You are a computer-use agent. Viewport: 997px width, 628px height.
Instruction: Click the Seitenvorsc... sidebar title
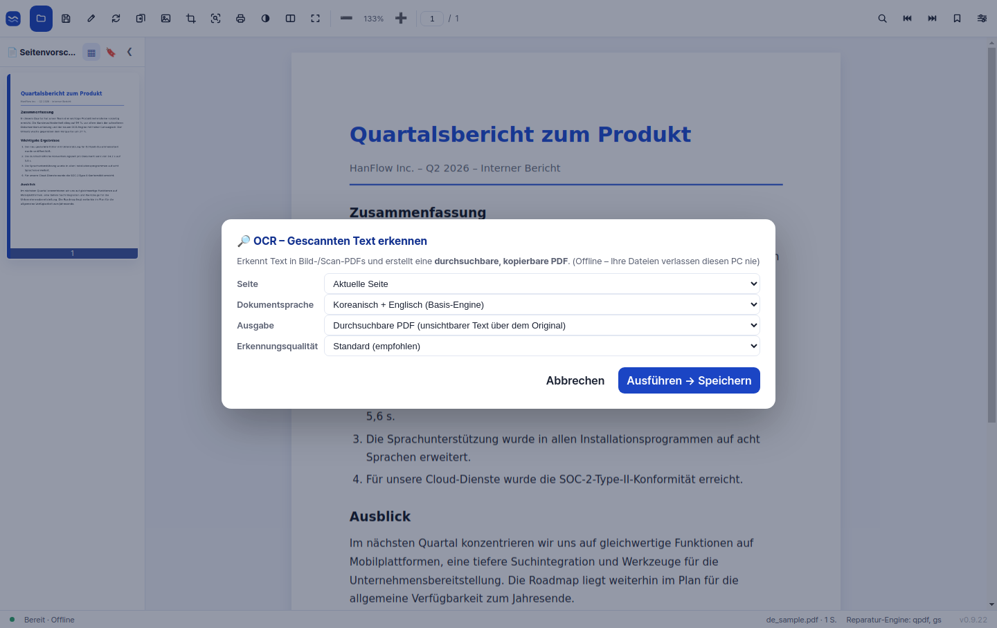pyautogui.click(x=48, y=52)
